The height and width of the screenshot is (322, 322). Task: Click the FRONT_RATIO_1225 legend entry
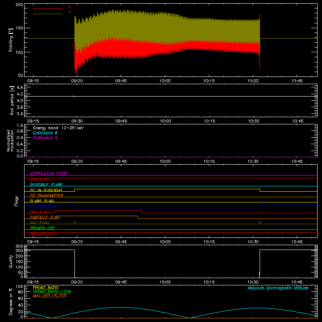point(52,292)
